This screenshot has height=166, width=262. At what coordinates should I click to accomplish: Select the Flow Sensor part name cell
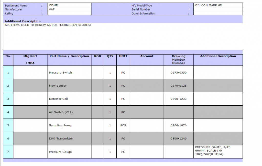[58, 86]
